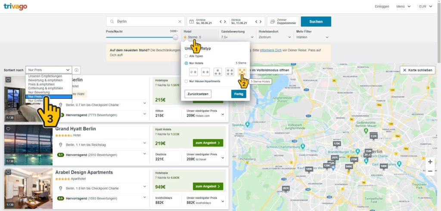Open Grand Hyatt Berlin photo thumbnail
Screen dimensions: 441x211
tap(28, 145)
